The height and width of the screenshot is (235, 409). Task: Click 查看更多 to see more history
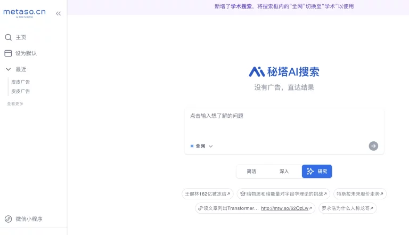pyautogui.click(x=15, y=104)
